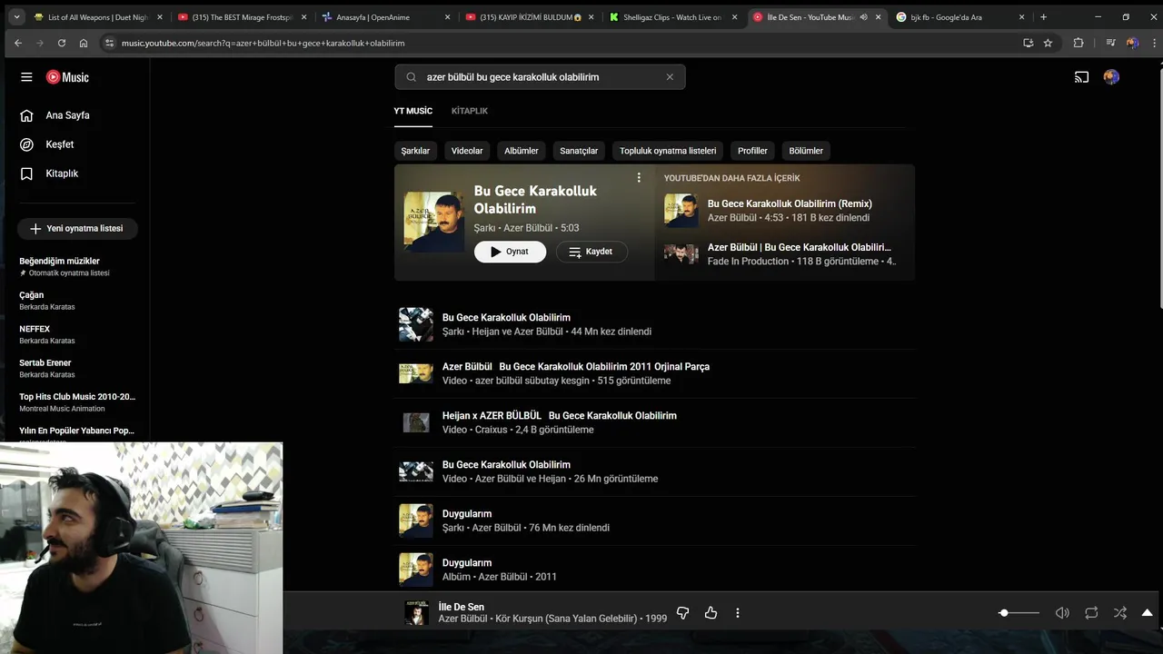
Task: Click site info icon in address bar
Action: (110, 43)
